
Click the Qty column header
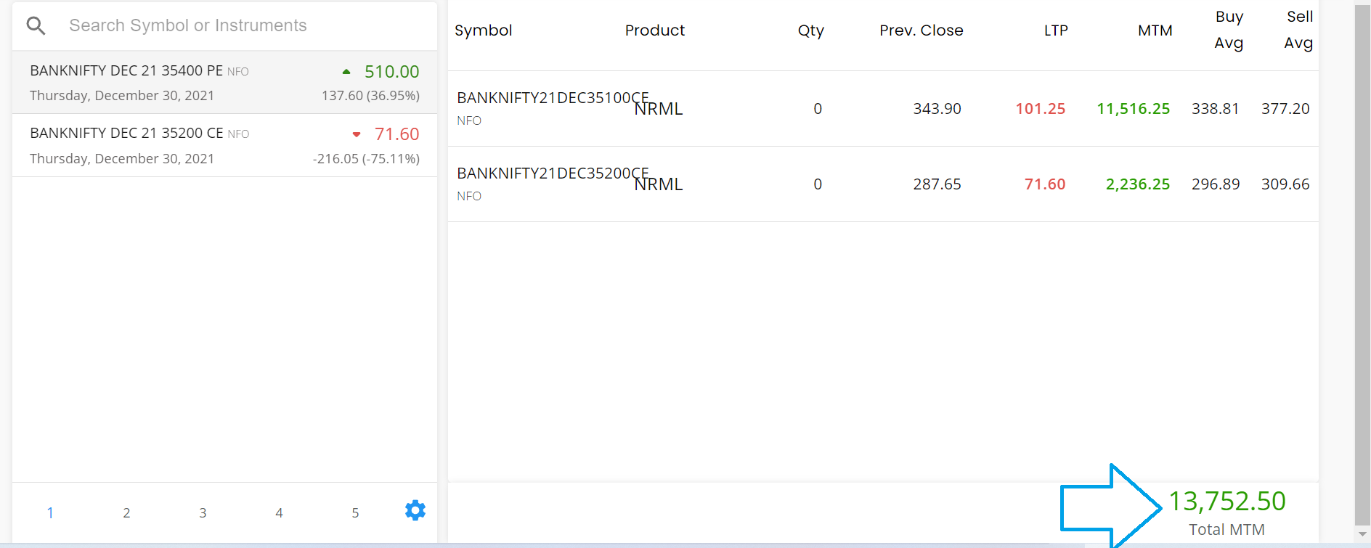pyautogui.click(x=811, y=30)
